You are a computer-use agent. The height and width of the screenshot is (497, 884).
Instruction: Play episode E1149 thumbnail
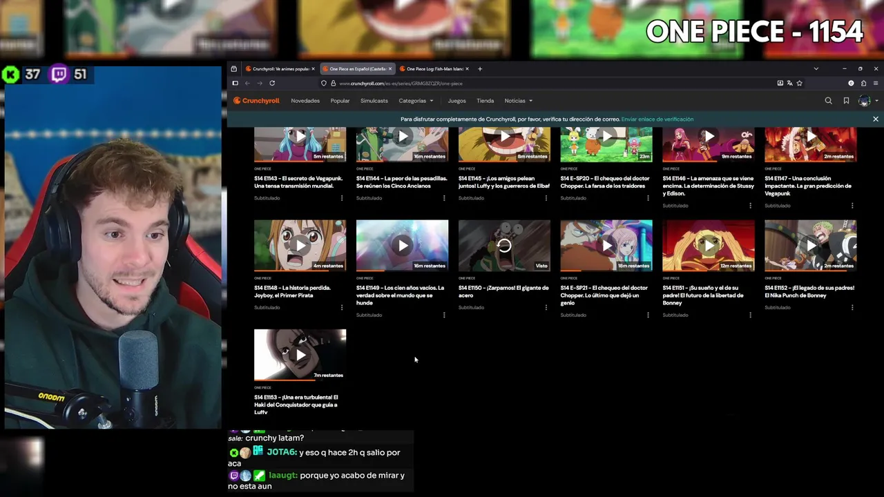(x=402, y=245)
